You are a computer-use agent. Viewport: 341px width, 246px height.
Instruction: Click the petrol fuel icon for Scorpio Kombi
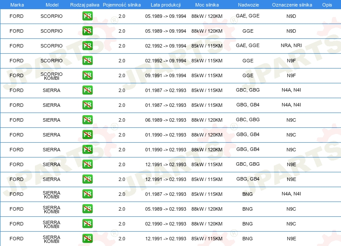point(87,75)
